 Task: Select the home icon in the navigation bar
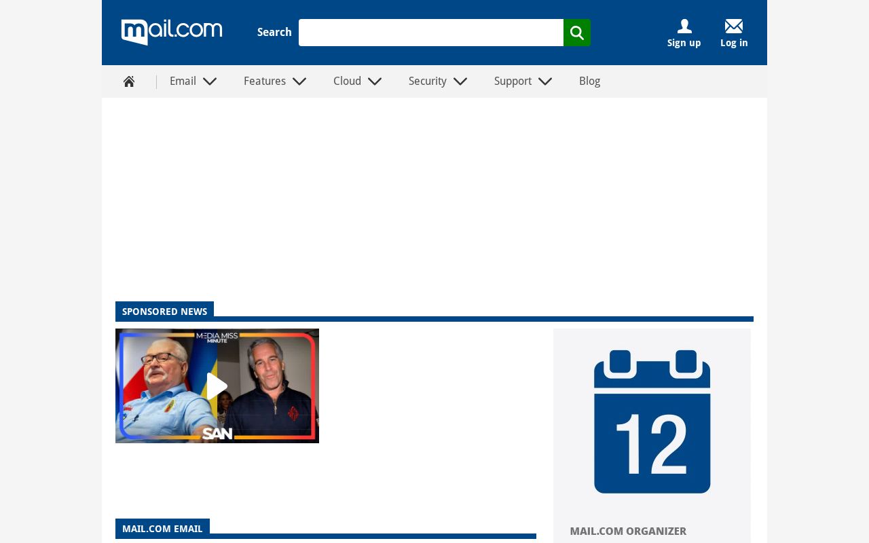point(129,81)
